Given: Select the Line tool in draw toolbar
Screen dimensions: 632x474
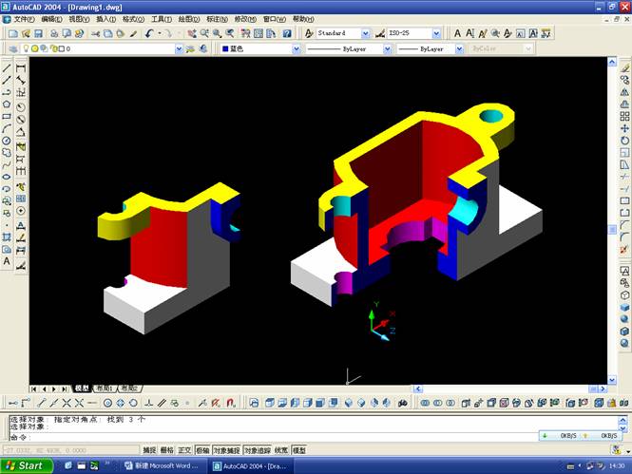Looking at the screenshot, I should 7,68.
